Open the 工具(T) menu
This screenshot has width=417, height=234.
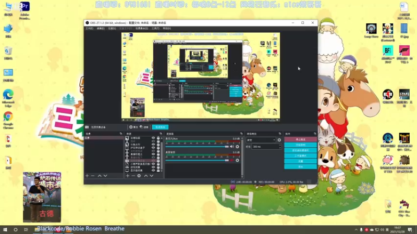pos(155,29)
